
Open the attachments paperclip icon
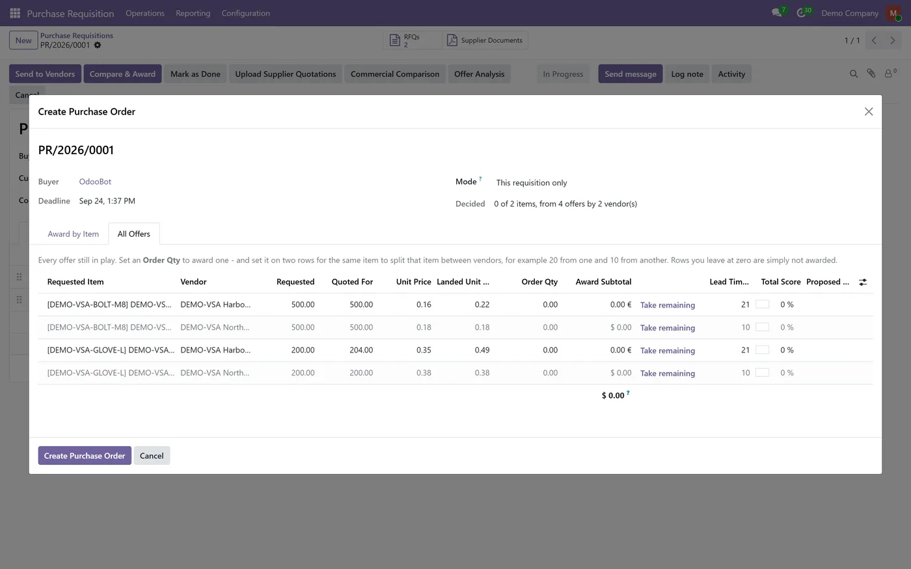871,73
